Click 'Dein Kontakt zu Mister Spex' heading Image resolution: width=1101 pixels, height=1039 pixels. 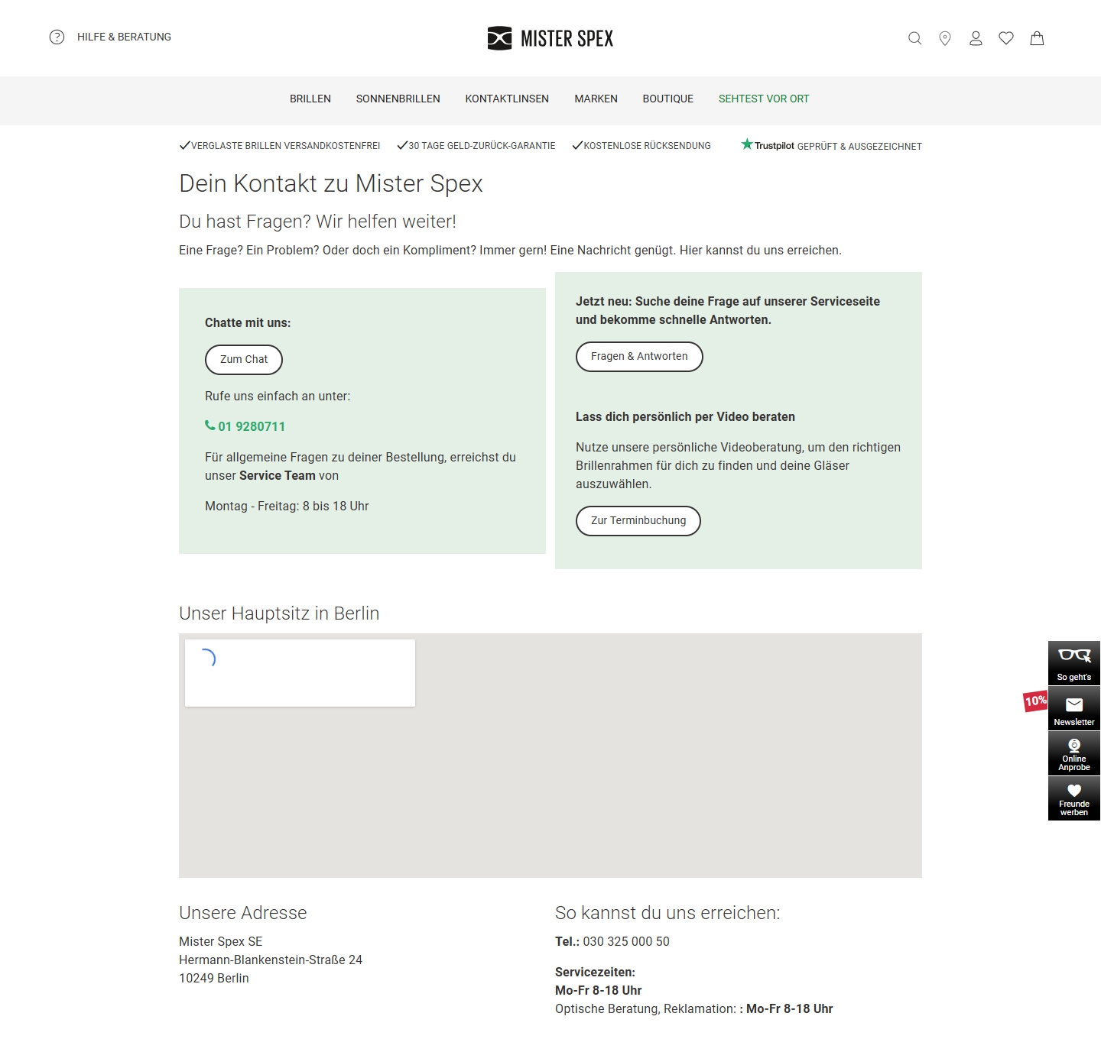click(x=331, y=183)
